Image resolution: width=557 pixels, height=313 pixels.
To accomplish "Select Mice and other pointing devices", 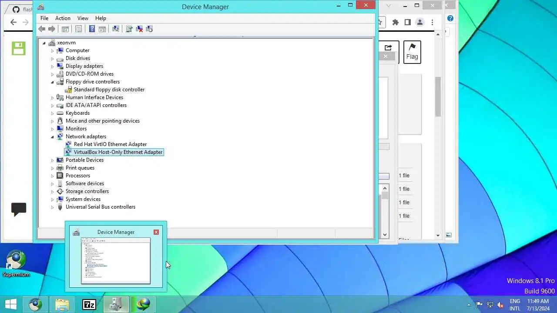I will pyautogui.click(x=103, y=121).
